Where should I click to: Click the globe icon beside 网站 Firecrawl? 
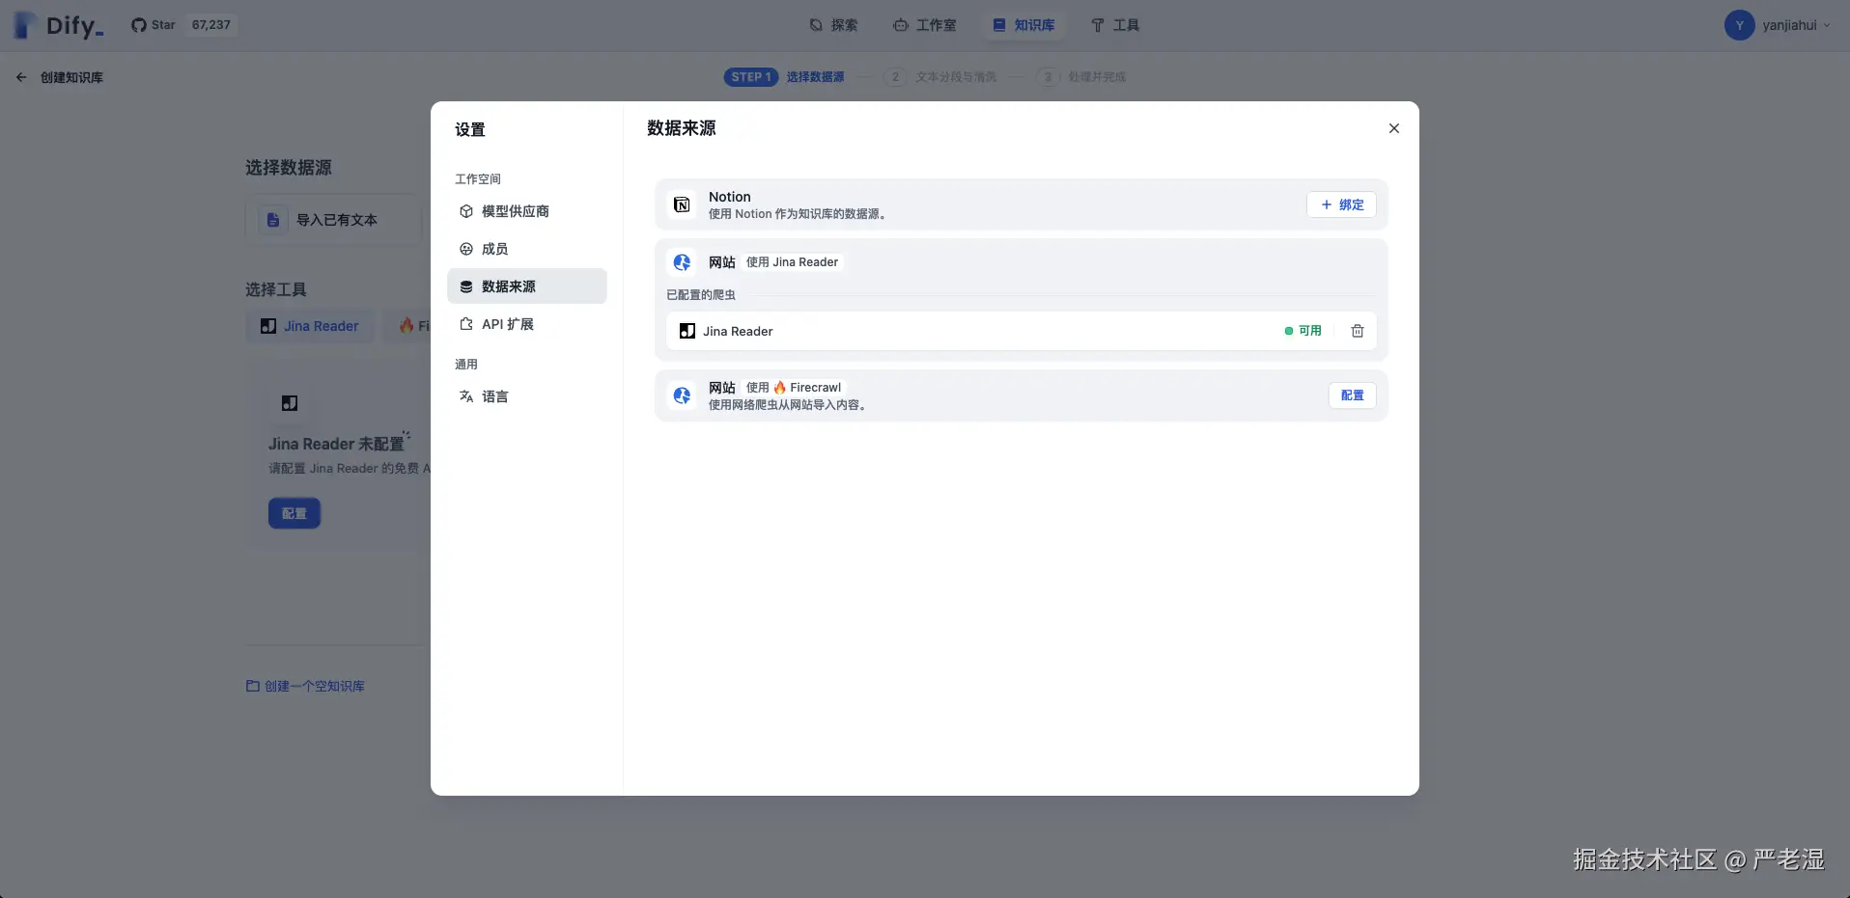pyautogui.click(x=682, y=395)
